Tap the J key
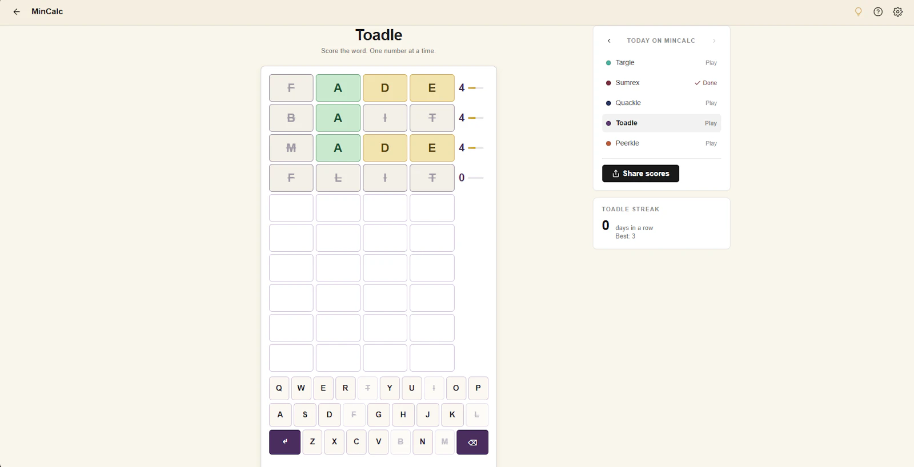The image size is (914, 467). [x=428, y=415]
